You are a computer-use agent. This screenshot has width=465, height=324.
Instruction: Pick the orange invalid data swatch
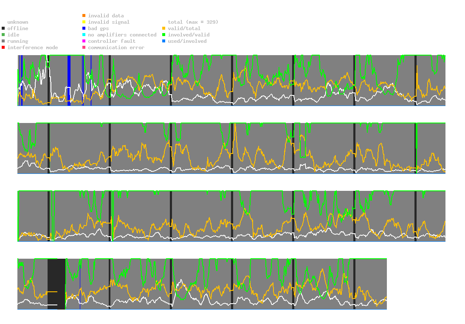click(84, 16)
